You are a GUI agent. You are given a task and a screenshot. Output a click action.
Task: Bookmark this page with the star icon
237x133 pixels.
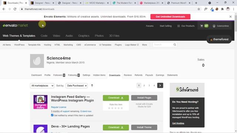[x=198, y=9]
